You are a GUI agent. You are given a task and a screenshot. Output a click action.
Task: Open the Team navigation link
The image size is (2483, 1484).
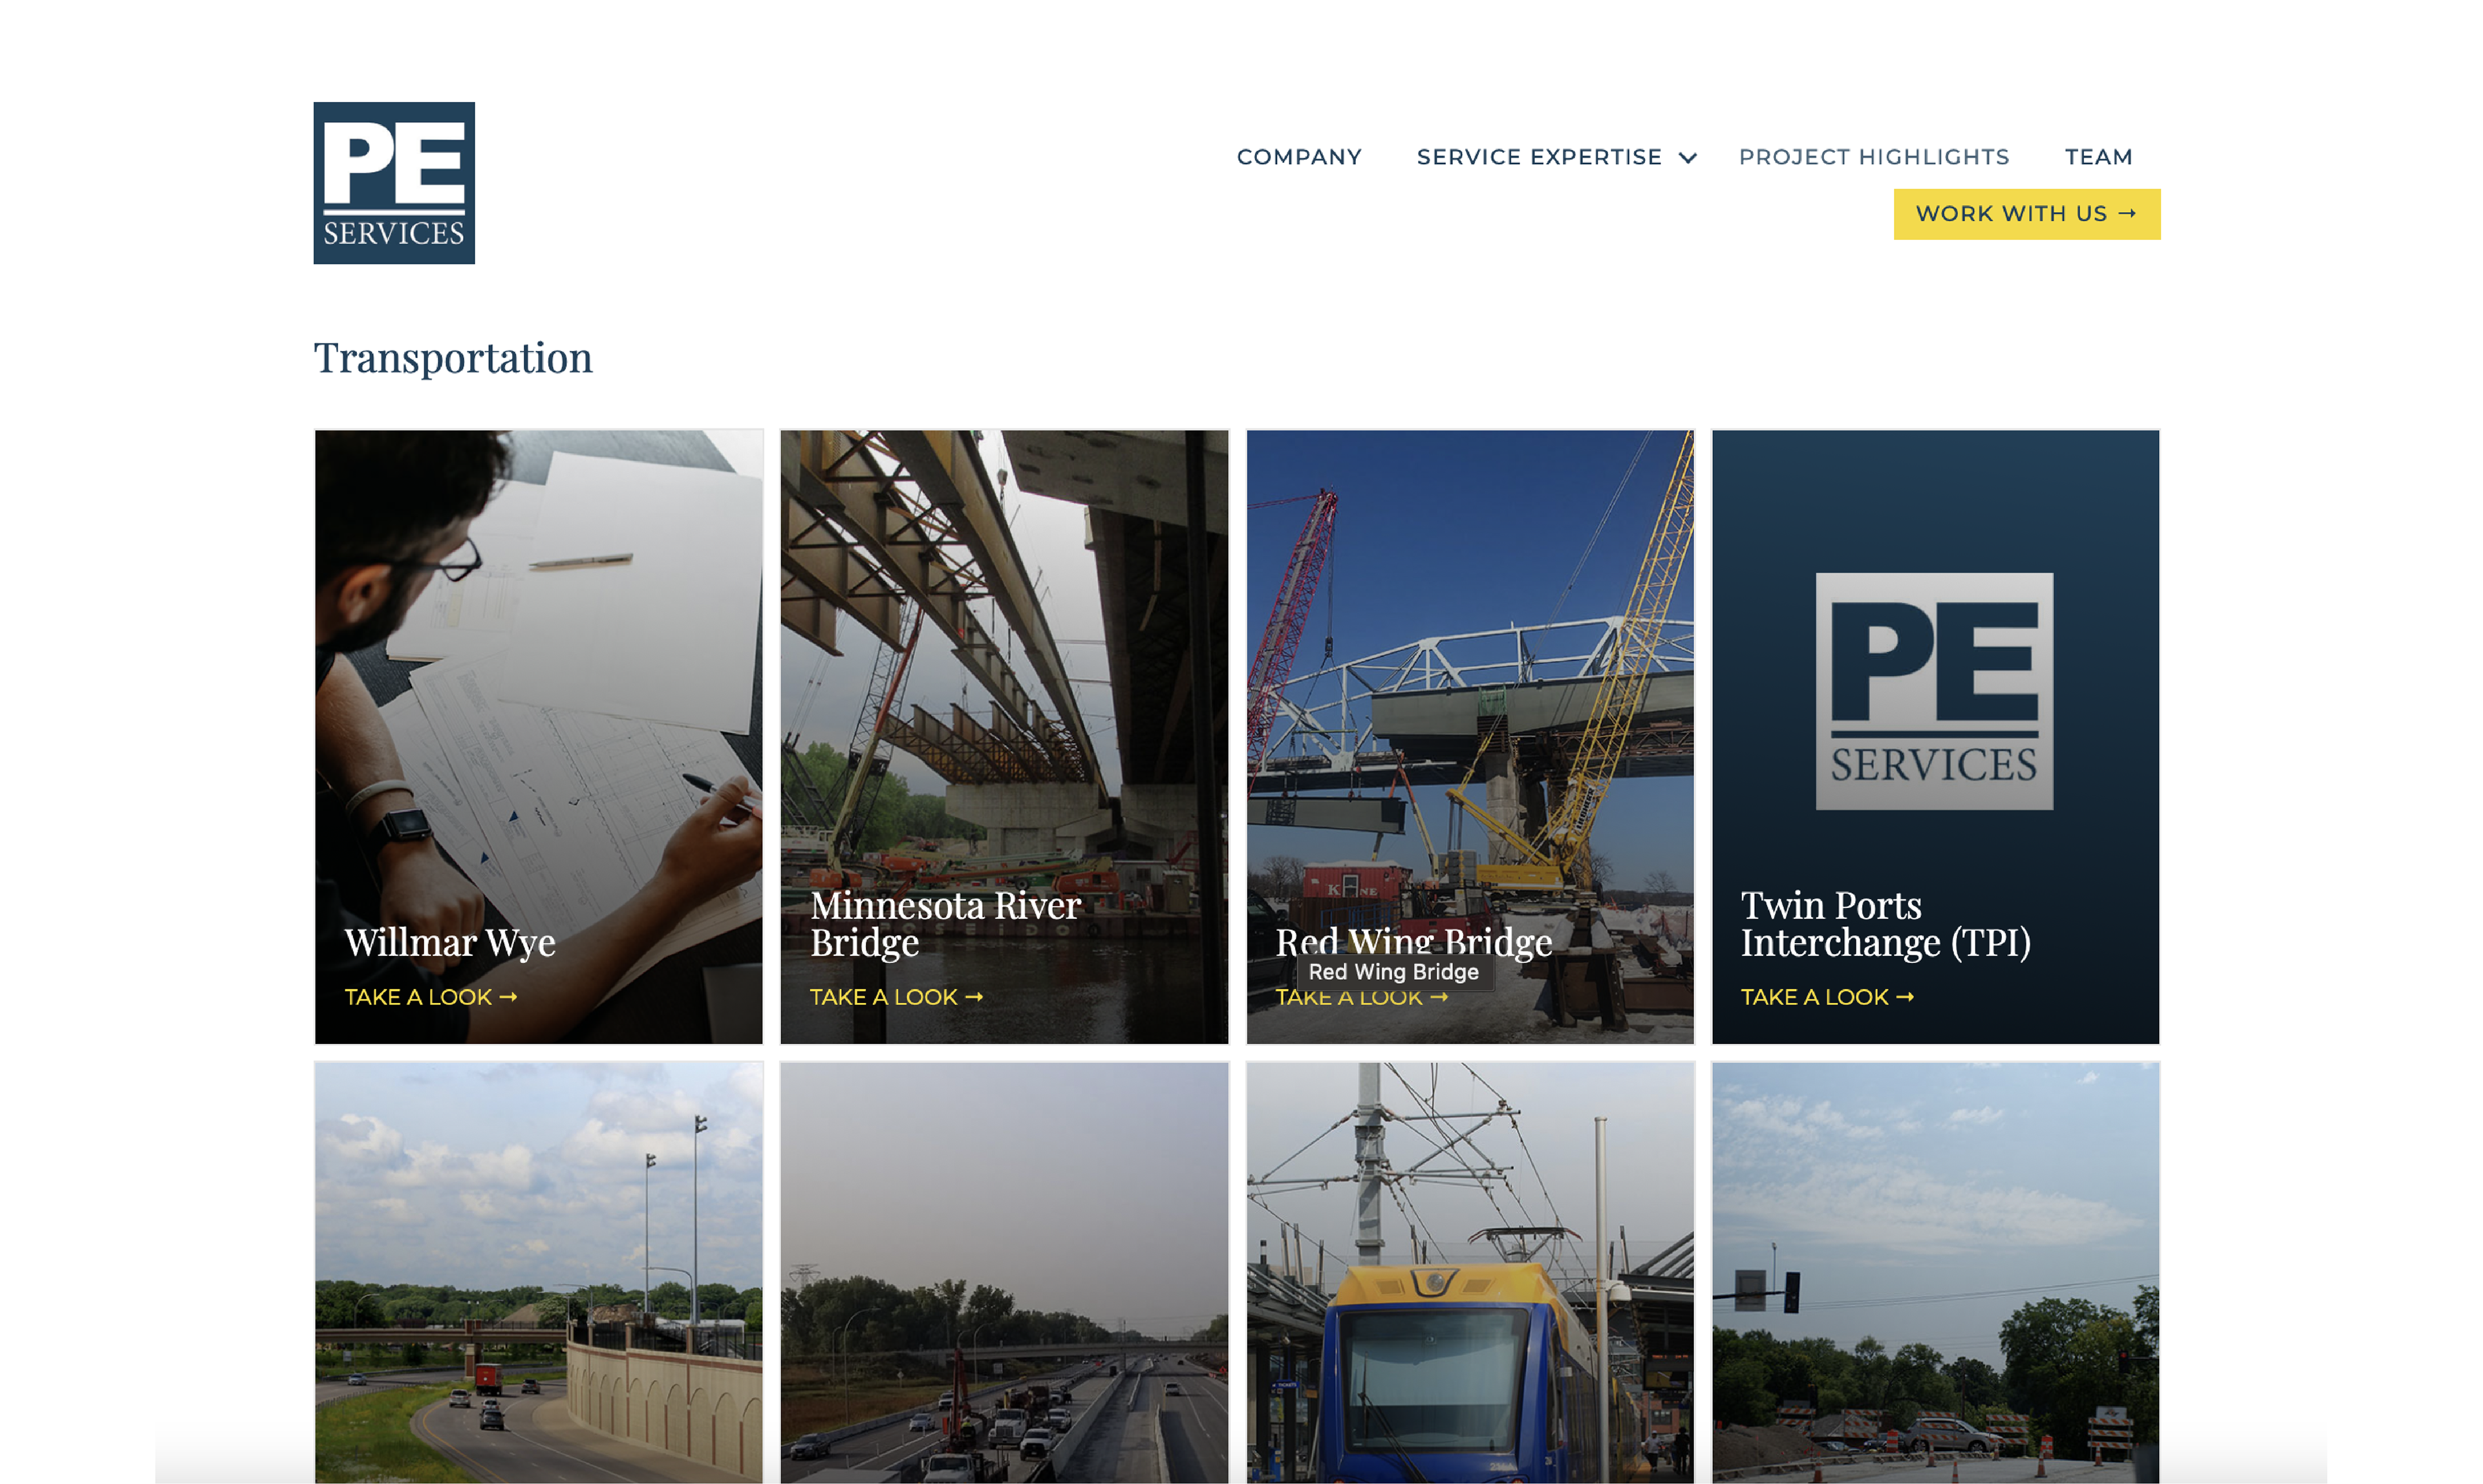tap(2099, 157)
